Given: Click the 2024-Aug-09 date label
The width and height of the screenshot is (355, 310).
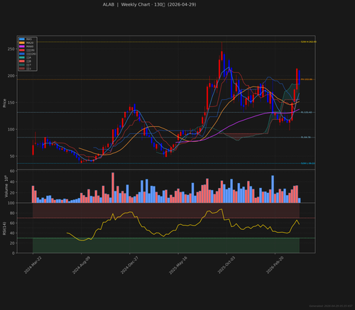Looking at the screenshot, I should pyautogui.click(x=81, y=265).
